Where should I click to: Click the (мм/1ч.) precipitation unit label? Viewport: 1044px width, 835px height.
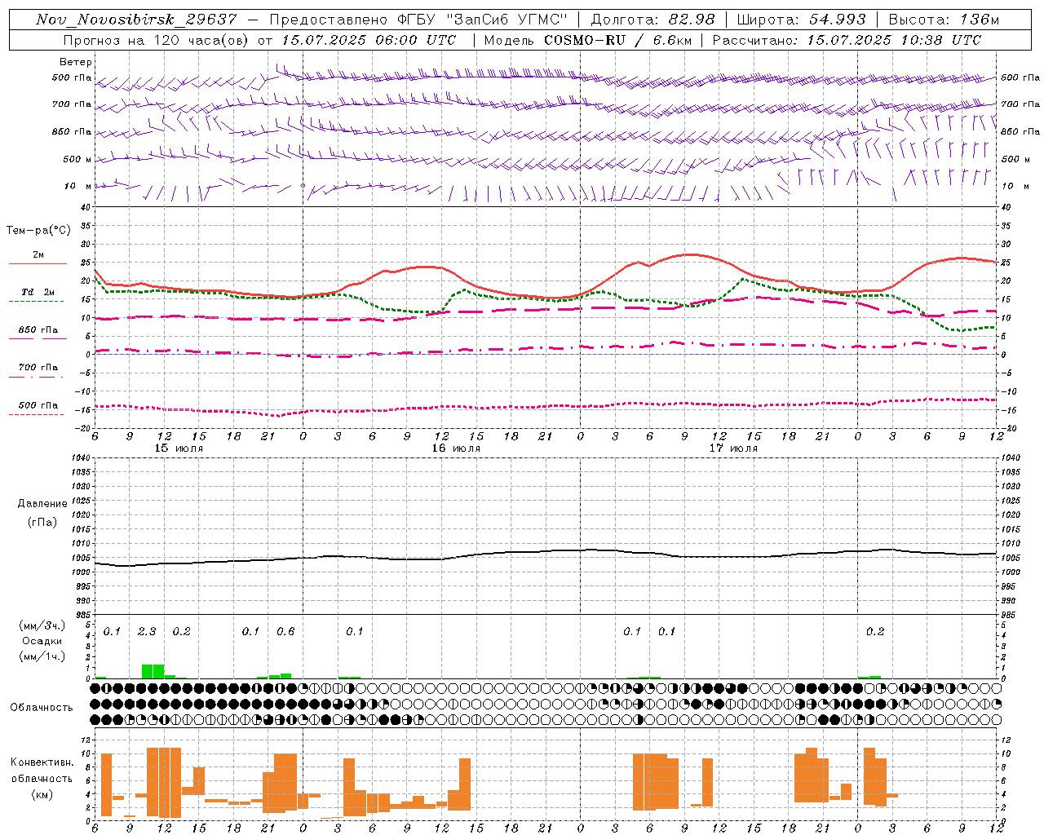click(x=42, y=656)
